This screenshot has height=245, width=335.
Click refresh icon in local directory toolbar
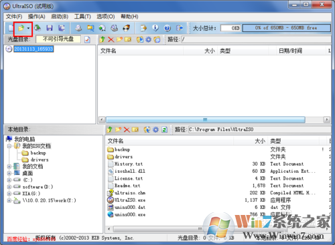pos(165,130)
